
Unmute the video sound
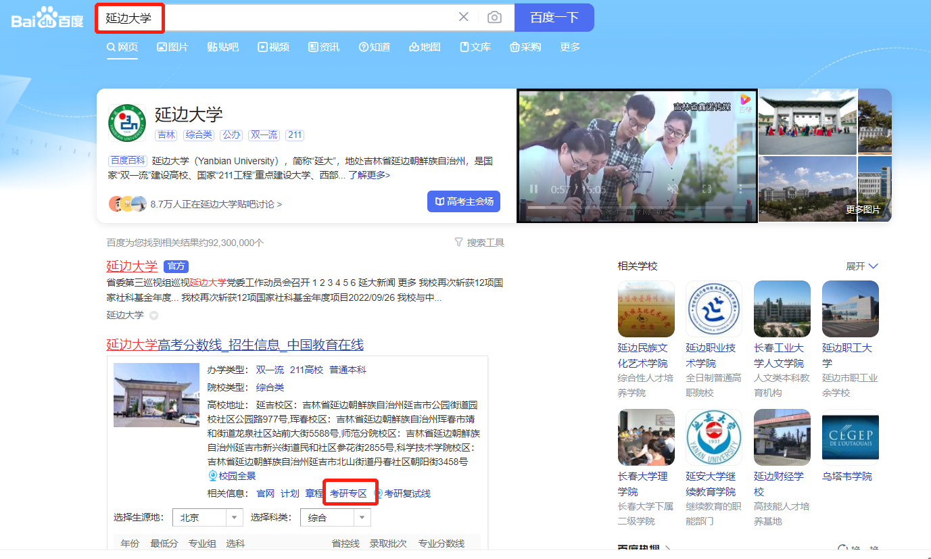click(672, 189)
